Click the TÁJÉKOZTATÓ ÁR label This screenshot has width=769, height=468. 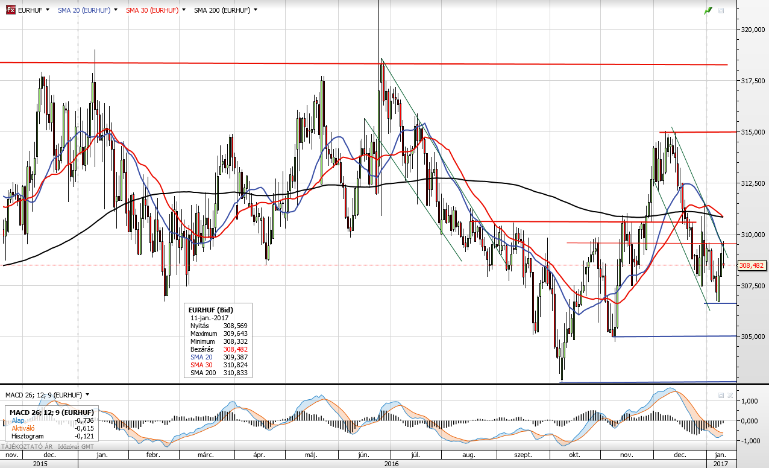pos(28,446)
